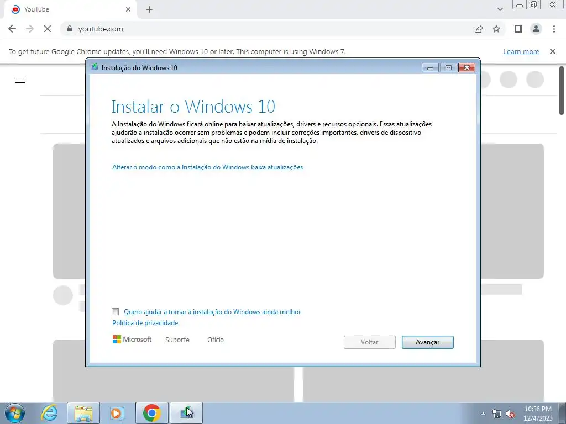Open a new Chrome tab
This screenshot has width=566, height=424.
[149, 9]
